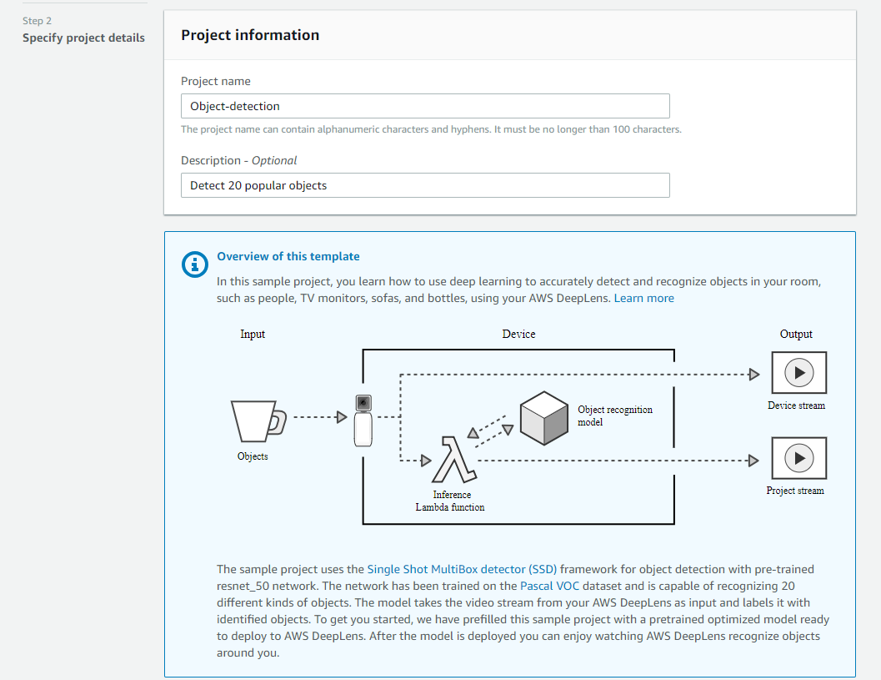Select Step 2 Specify project details
Screen dimensions: 881x680
[83, 38]
